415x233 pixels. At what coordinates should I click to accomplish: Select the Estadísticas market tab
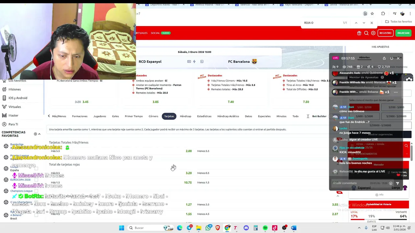pyautogui.click(x=204, y=116)
